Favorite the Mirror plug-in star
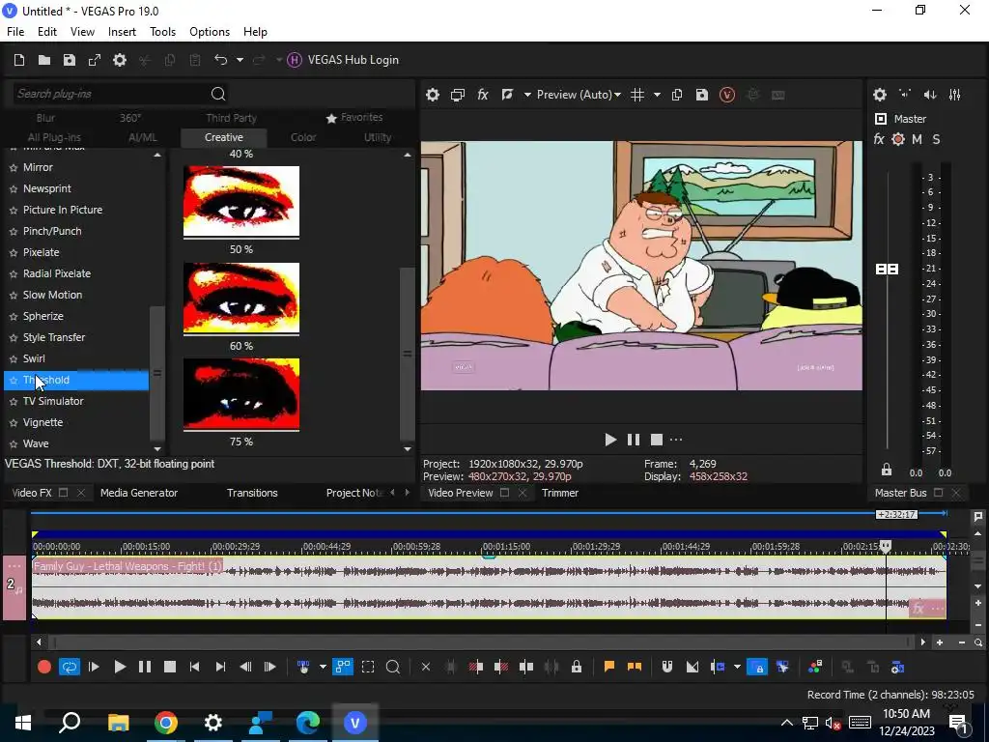 pos(14,168)
